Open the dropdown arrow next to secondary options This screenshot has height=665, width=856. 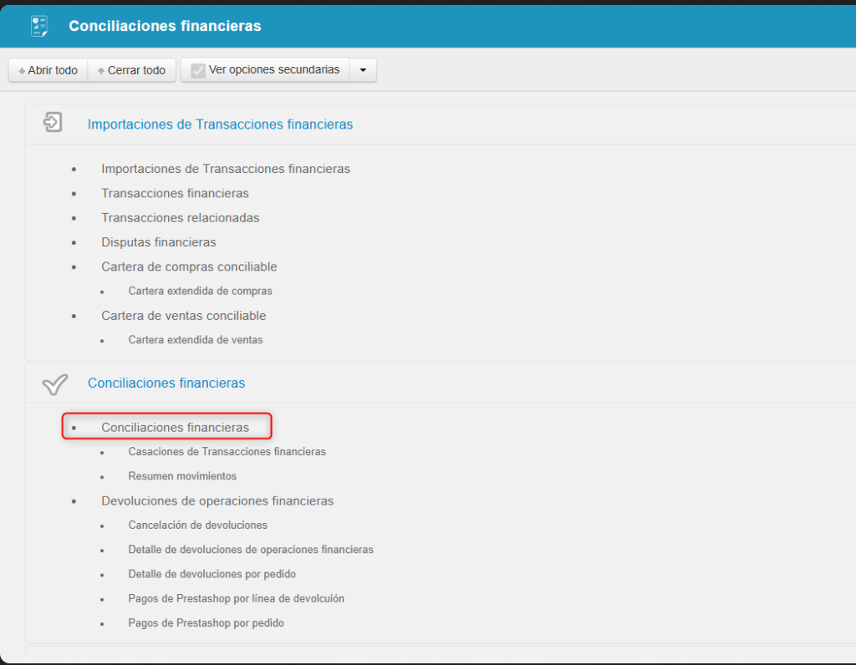coord(363,70)
